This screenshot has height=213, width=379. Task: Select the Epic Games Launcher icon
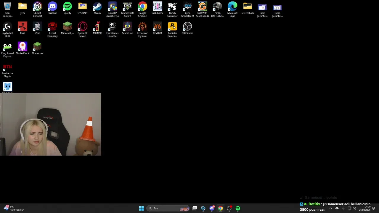coord(112,30)
